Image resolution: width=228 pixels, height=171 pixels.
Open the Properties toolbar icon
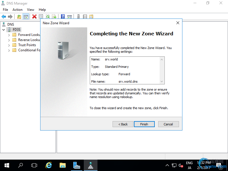[41, 17]
